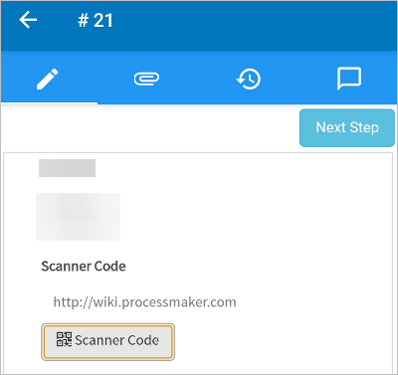Viewport: 398px width, 375px height.
Task: Click the light blue tab strip between icons
Action: click(x=198, y=79)
